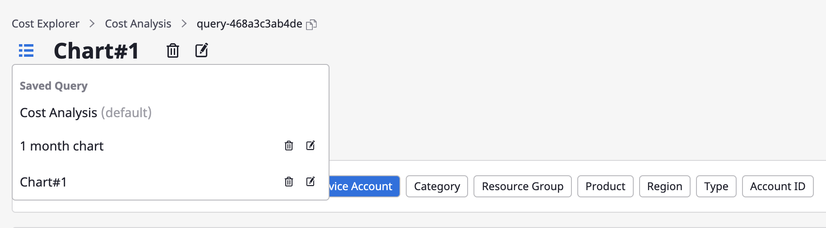Edit the Chart#1 saved query in list
The width and height of the screenshot is (826, 228).
(x=311, y=182)
